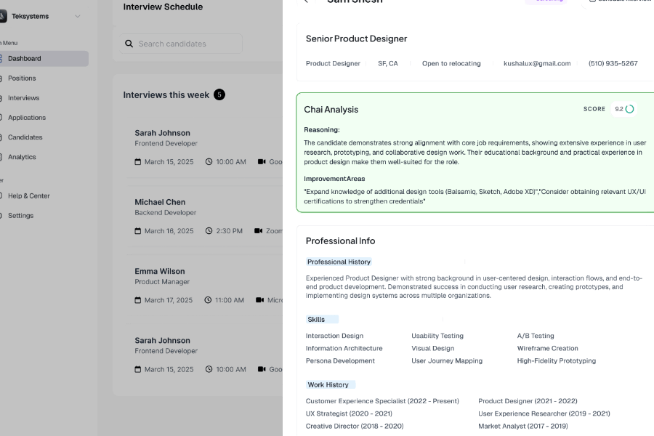Screen dimensions: 654x436
Task: Click the kushalux@gmail.com email link
Action: 537,63
